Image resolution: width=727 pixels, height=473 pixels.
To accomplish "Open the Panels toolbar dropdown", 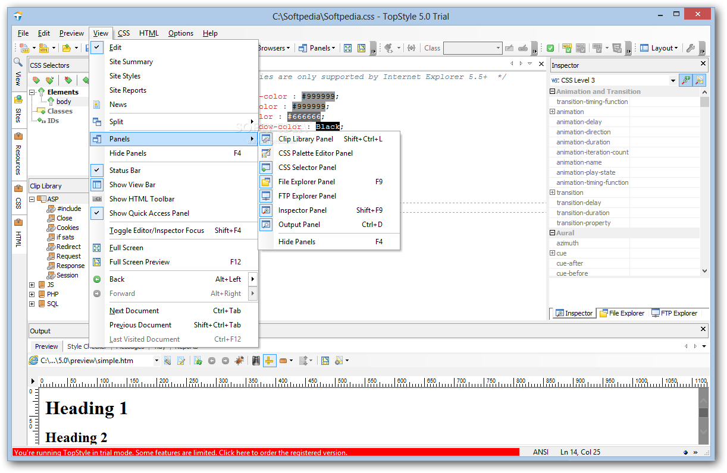I will click(x=317, y=48).
